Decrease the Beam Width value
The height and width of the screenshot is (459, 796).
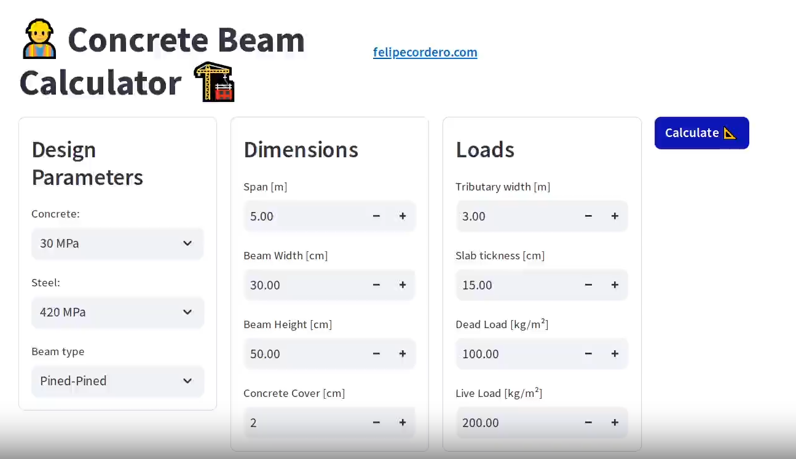tap(376, 284)
